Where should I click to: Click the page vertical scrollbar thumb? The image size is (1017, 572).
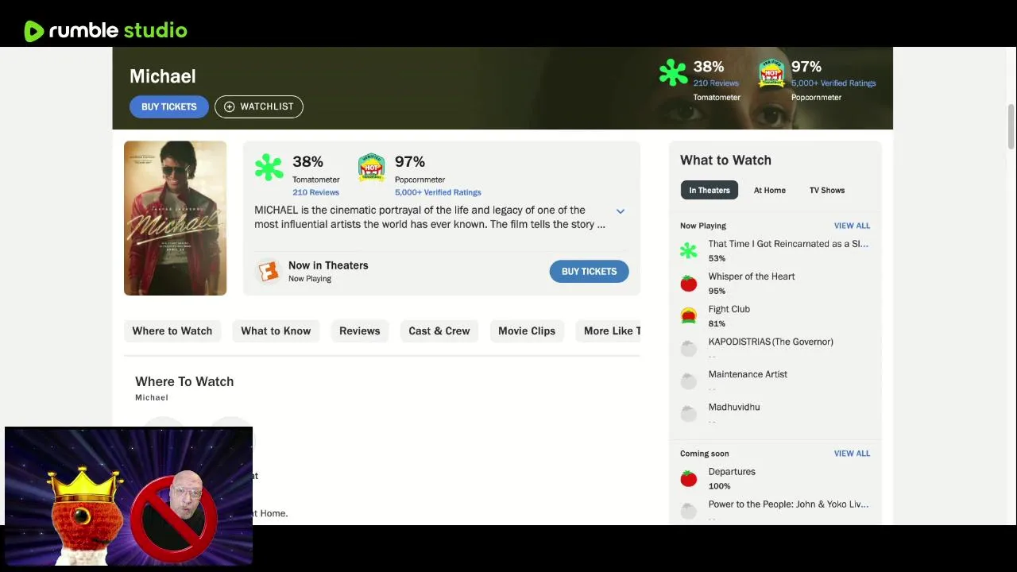(x=1011, y=126)
